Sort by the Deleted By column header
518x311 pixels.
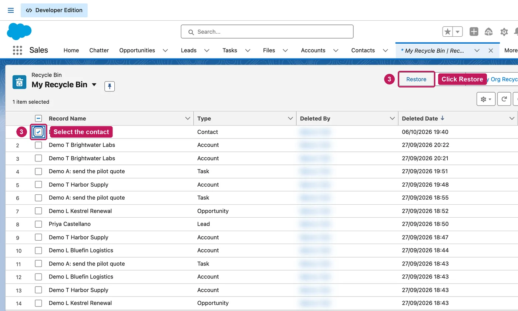pos(315,118)
